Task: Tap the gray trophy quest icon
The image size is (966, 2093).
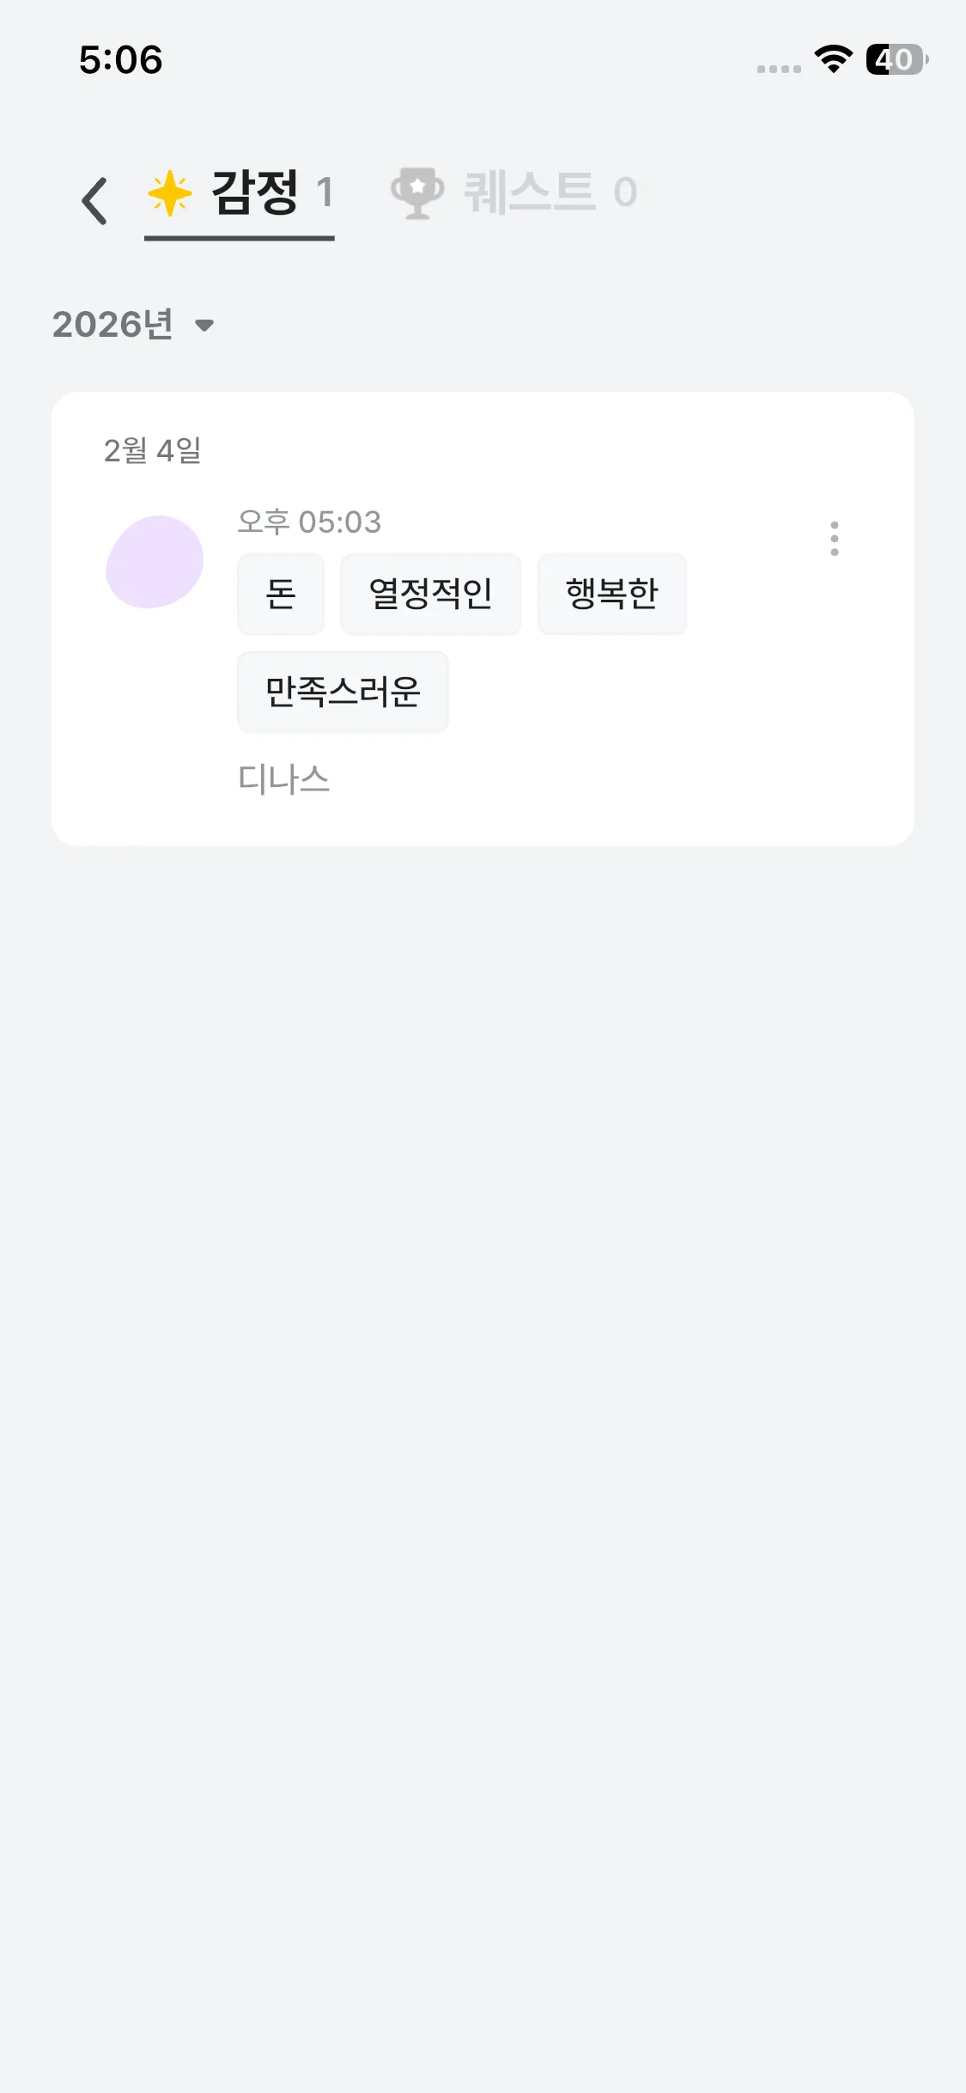Action: coord(417,192)
